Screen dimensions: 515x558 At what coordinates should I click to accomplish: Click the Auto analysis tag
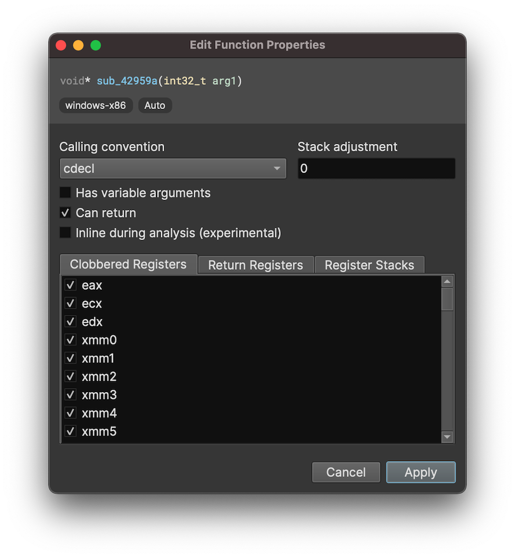point(155,105)
